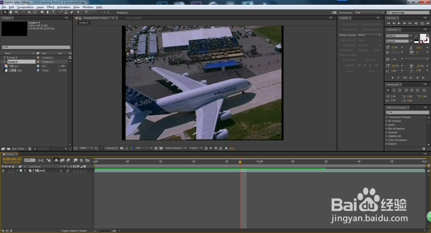
Task: Click Toggle Switches / Modes button
Action: click(x=73, y=231)
